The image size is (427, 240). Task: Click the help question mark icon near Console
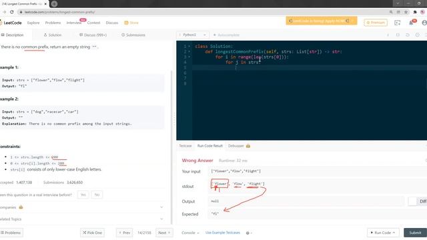point(248,233)
